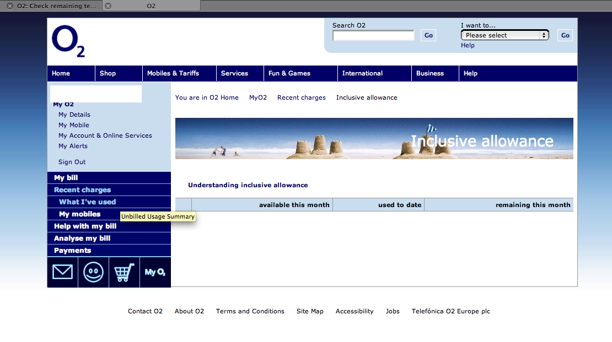
Task: Open Help link under 'I want to'
Action: [x=468, y=45]
